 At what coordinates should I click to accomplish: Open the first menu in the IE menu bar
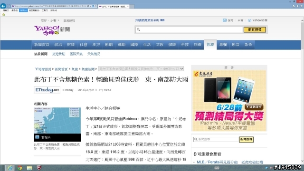tap(6, 10)
